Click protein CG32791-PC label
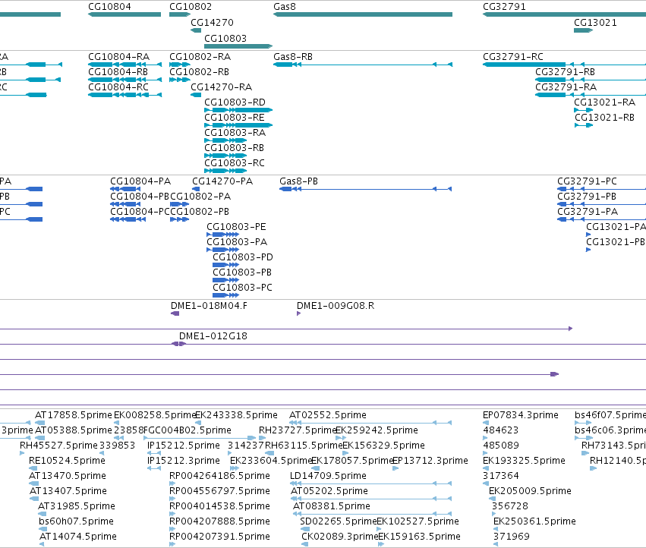Viewport: 646px width, 548px height. (x=587, y=181)
